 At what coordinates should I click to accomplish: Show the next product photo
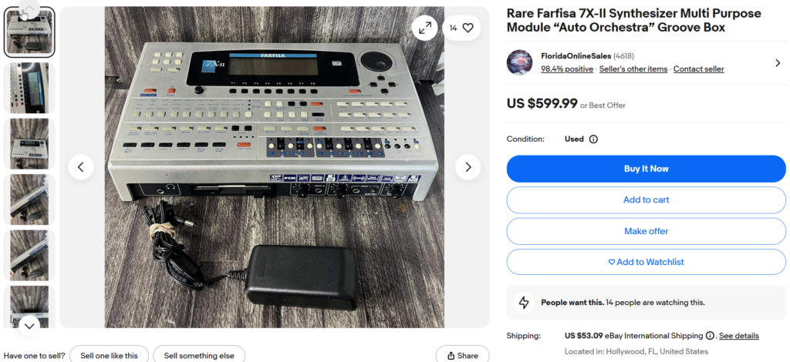coord(468,166)
